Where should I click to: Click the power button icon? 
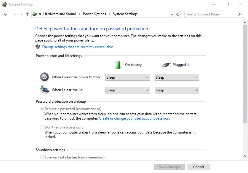point(44,77)
